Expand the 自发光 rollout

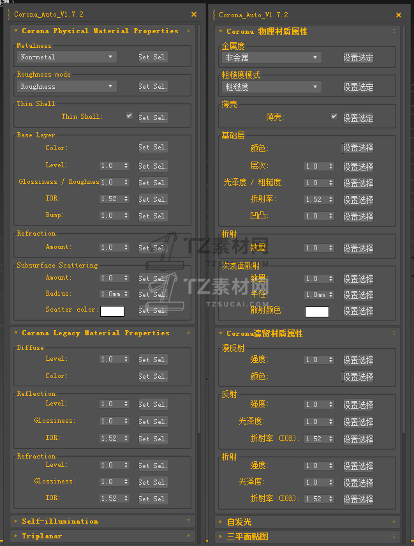(x=221, y=522)
